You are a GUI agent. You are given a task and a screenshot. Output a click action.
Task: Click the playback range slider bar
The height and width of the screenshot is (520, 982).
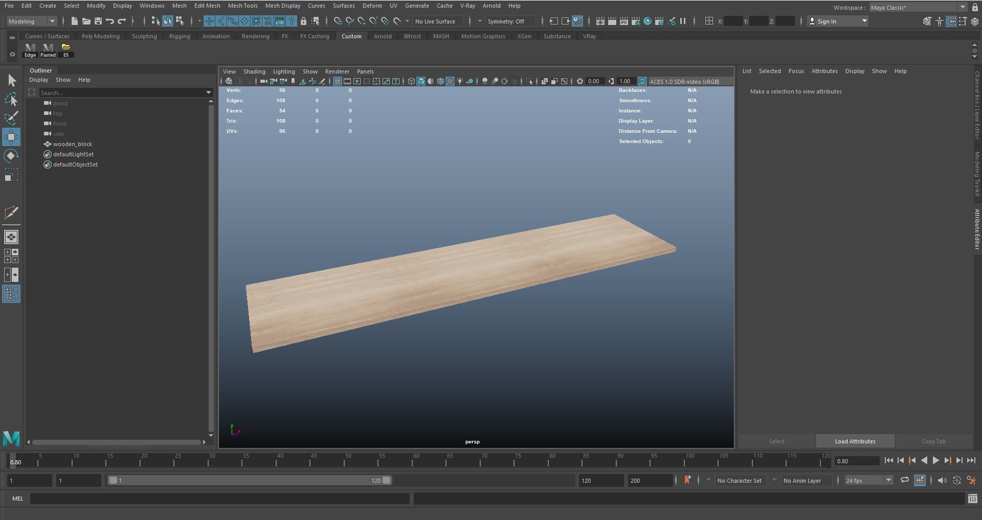tap(250, 480)
